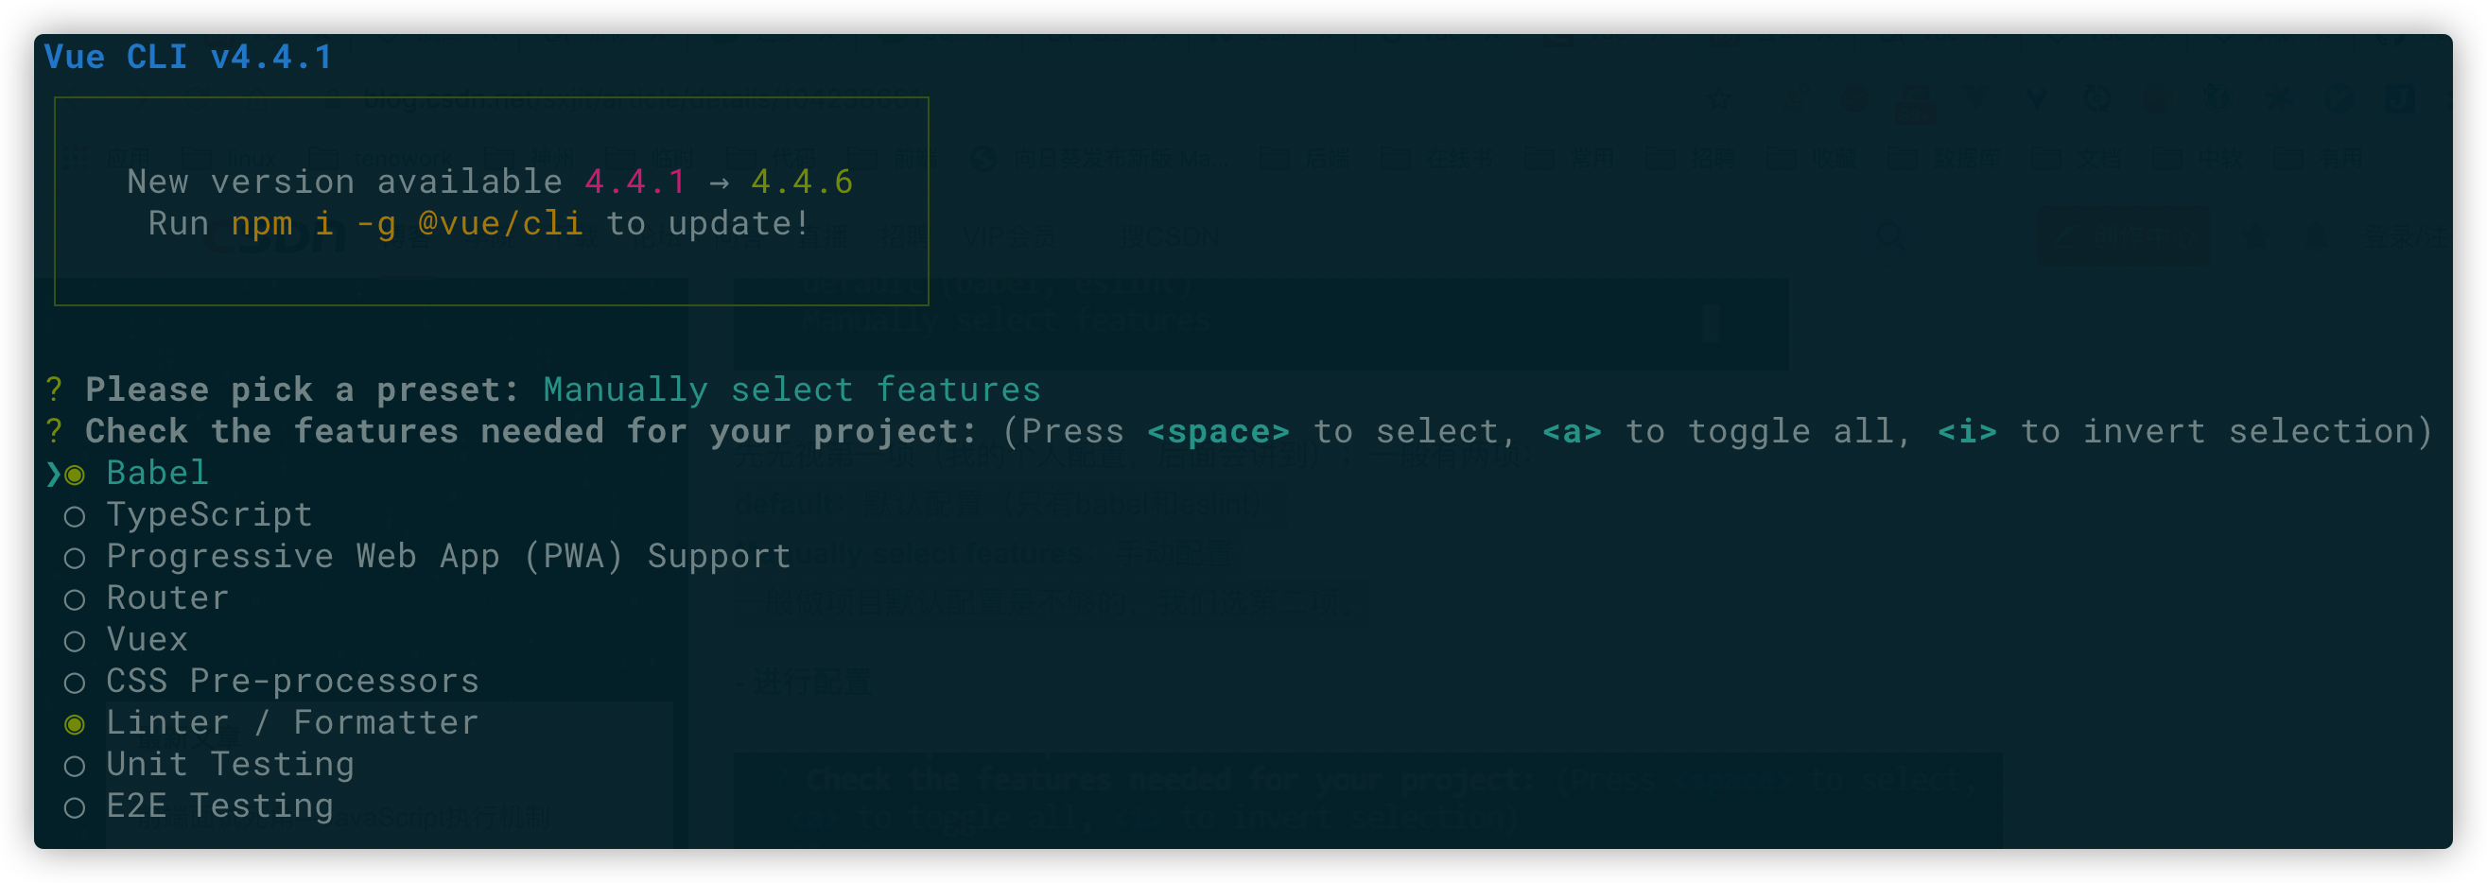Check the E2E Testing circle
This screenshot has width=2487, height=883.
pyautogui.click(x=75, y=806)
